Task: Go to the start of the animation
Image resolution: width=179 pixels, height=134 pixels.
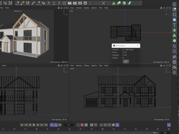Action: [x=22, y=125]
